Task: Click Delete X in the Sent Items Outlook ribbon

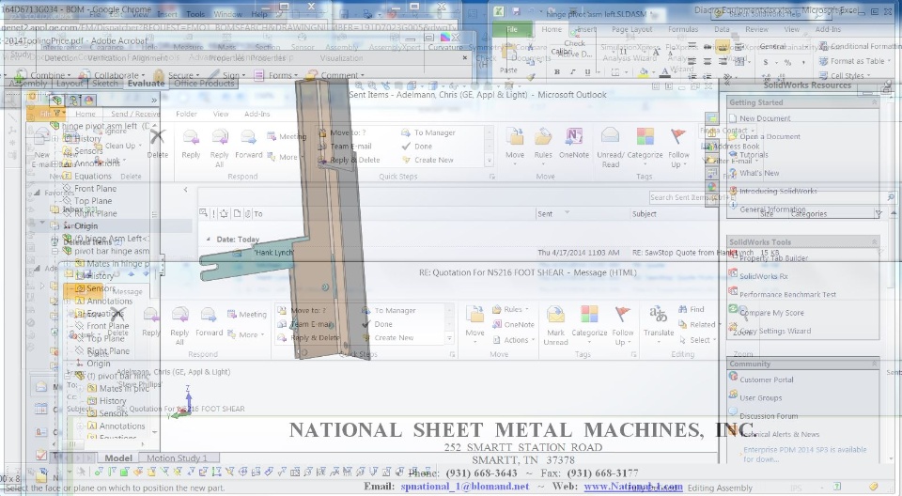Action: [157, 144]
